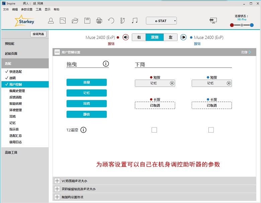
Task: Select 反馈消除 in the sidebar
Action: pos(16,97)
